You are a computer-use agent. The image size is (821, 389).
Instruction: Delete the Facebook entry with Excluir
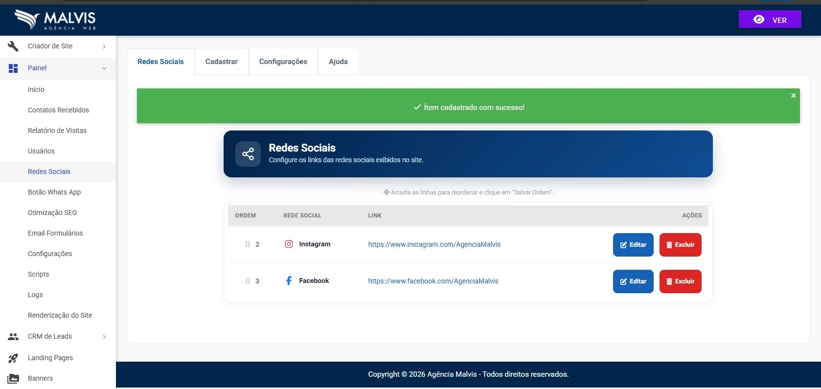pos(681,281)
